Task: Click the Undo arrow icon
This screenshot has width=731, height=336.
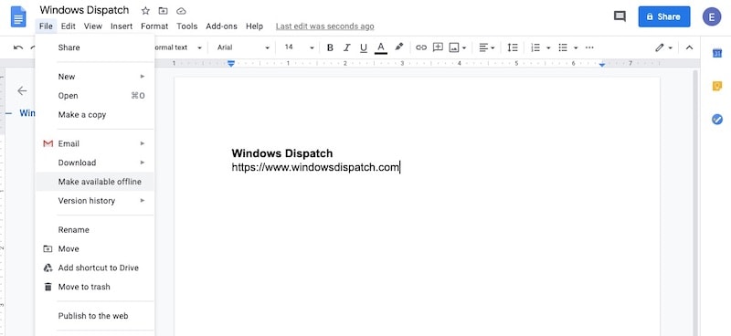Action: 18,47
